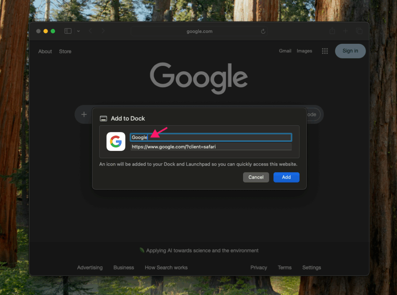Open the sidebar dropdown chevron
The height and width of the screenshot is (295, 397).
coord(78,31)
